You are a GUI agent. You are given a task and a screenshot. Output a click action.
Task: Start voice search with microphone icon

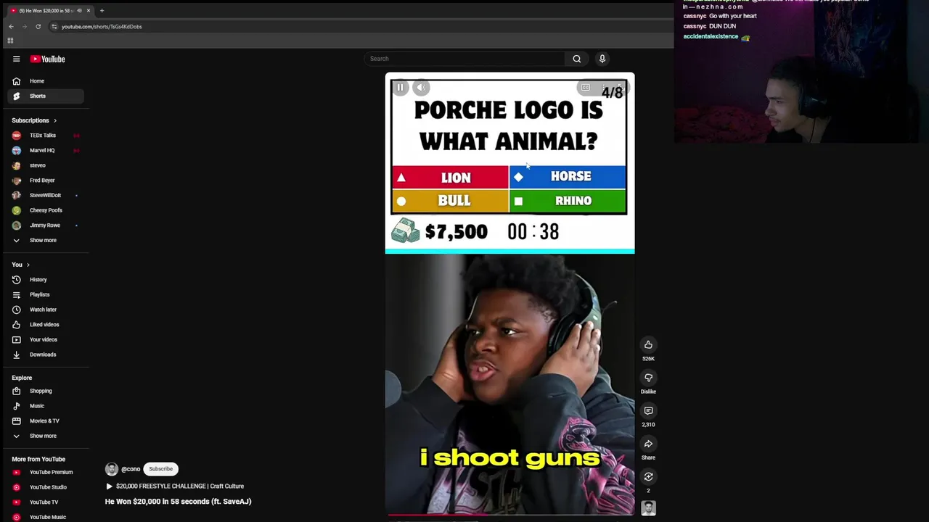(x=602, y=59)
